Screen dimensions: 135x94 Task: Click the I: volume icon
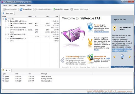11,41
